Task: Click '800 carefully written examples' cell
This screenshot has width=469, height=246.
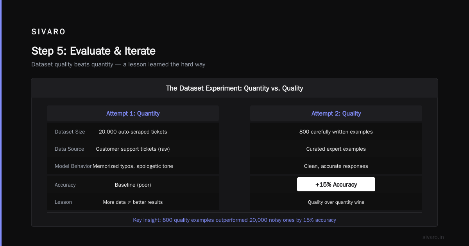Action: (336, 132)
